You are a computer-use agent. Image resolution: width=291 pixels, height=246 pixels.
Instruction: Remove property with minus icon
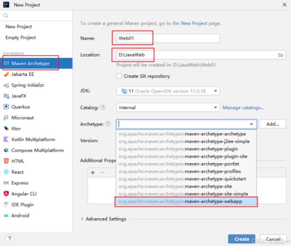pos(102,172)
